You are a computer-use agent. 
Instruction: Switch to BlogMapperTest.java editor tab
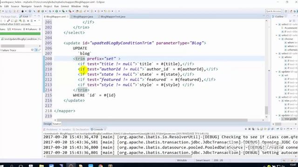pos(113,17)
